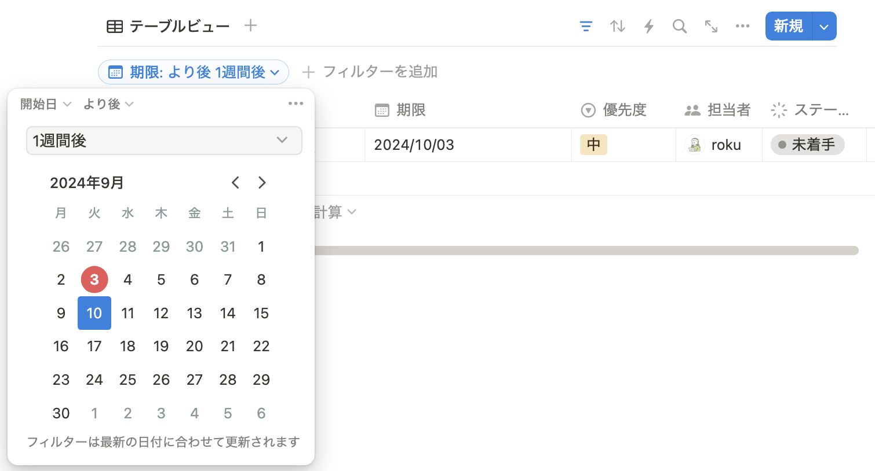This screenshot has height=471, width=875.
Task: Open the sort arrows icon
Action: (618, 26)
